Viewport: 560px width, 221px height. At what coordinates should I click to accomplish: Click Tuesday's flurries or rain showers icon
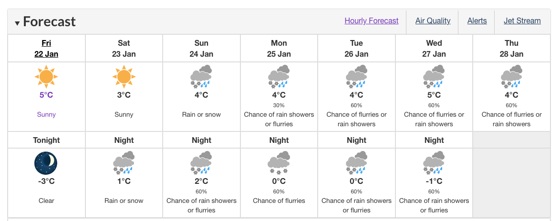click(x=356, y=77)
